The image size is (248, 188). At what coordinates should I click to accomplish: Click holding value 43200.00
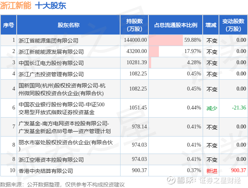pos(136,51)
